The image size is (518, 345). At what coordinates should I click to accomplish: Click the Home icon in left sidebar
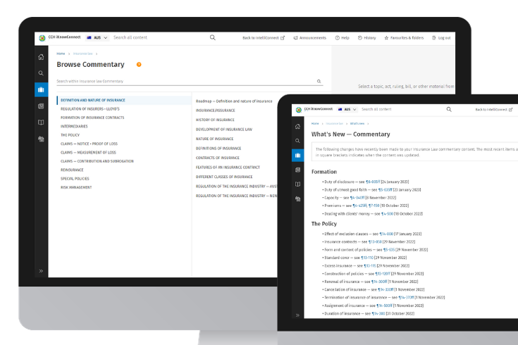click(x=41, y=57)
